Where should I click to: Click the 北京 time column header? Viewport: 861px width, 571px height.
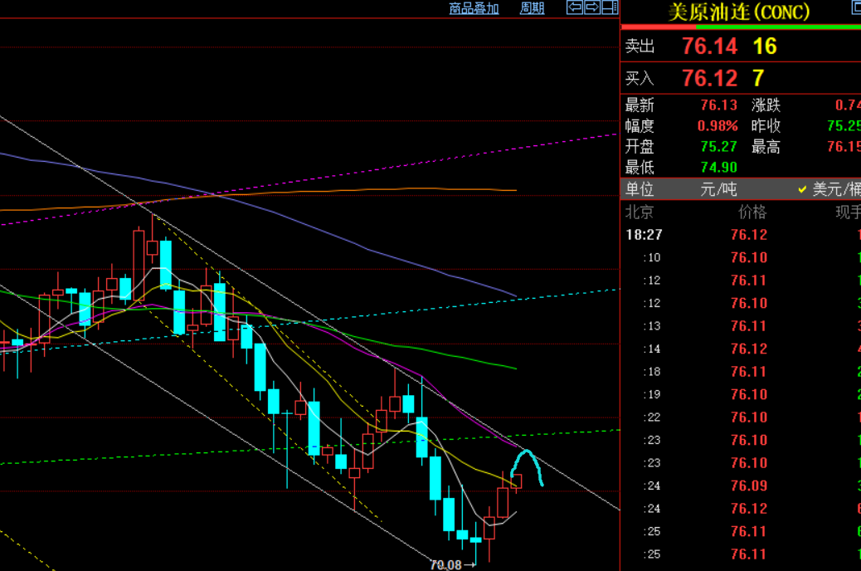pyautogui.click(x=639, y=212)
